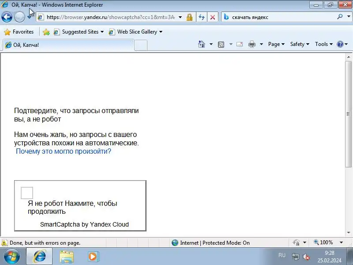
Task: Click the Read Mail envelope icon
Action: coord(240,44)
